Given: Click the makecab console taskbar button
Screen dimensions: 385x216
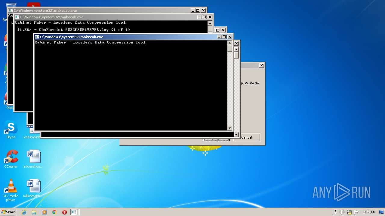Looking at the screenshot, I should click(x=74, y=212).
